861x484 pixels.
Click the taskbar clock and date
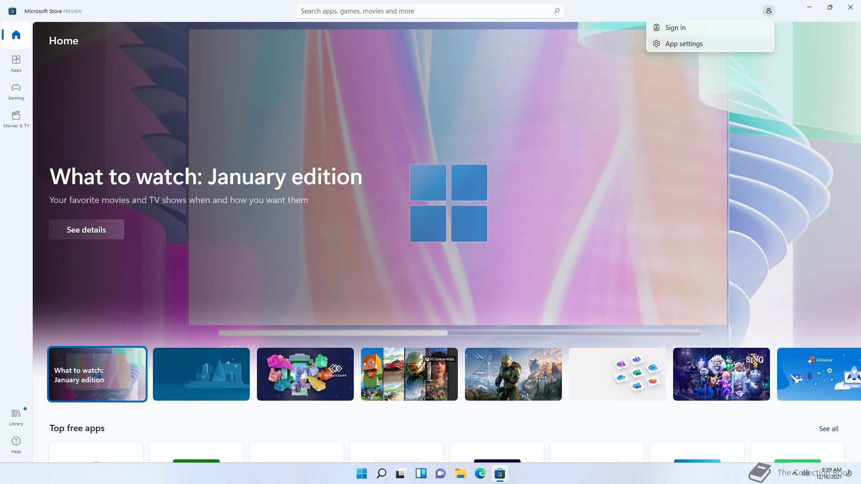[829, 473]
